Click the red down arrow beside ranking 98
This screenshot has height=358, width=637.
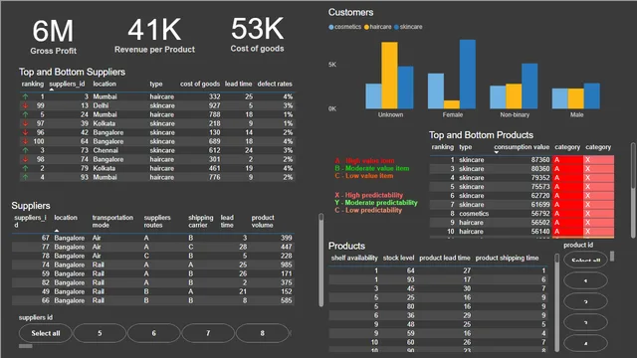click(x=26, y=159)
